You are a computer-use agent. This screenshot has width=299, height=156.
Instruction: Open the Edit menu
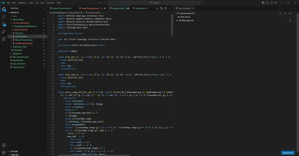[14, 3]
